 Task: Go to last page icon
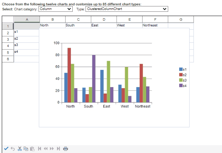tap(58, 148)
